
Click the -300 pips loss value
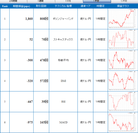click(30, 60)
